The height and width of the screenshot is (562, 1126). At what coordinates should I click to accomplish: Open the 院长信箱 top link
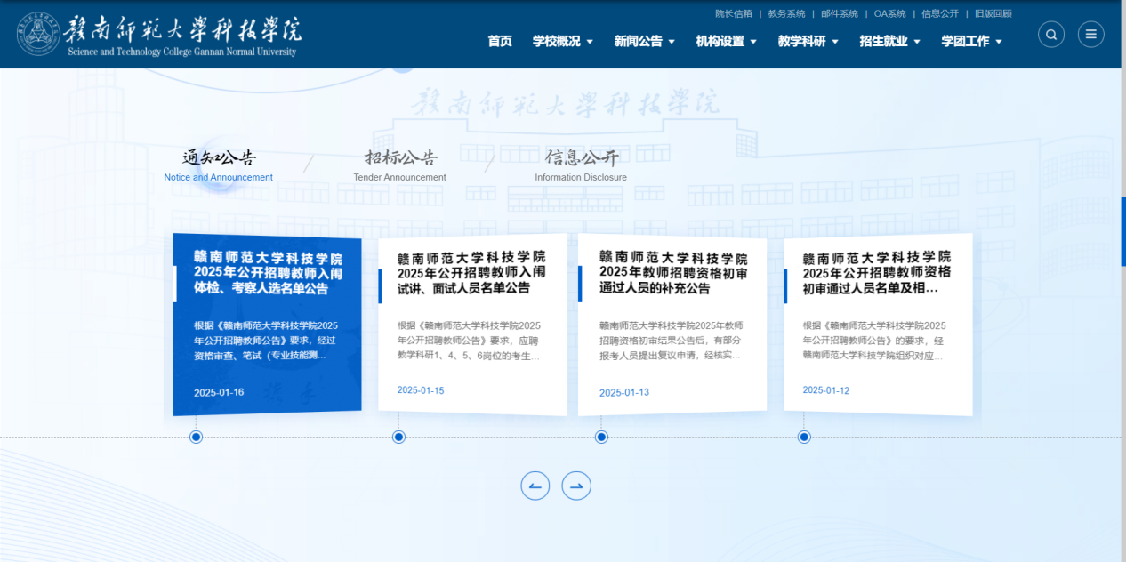tap(734, 13)
